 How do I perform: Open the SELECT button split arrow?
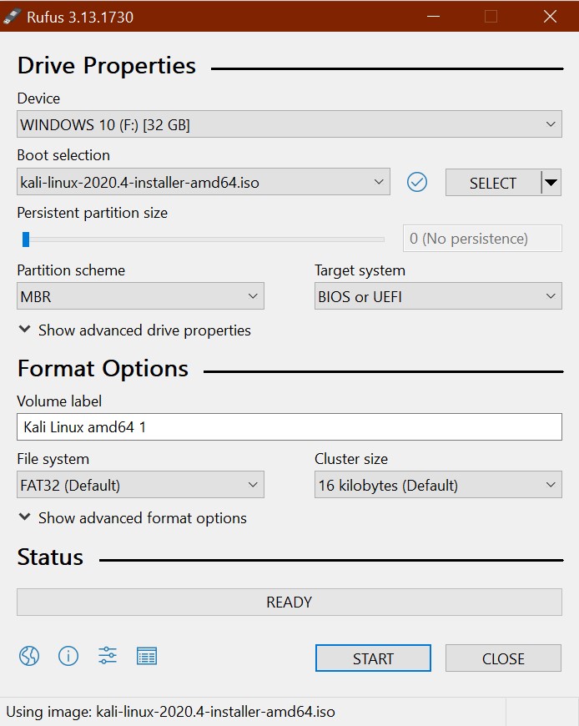(x=551, y=183)
